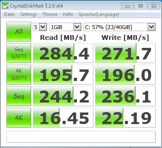Click the 4K write result 22.19
This screenshot has height=148, width=162.
(125, 118)
